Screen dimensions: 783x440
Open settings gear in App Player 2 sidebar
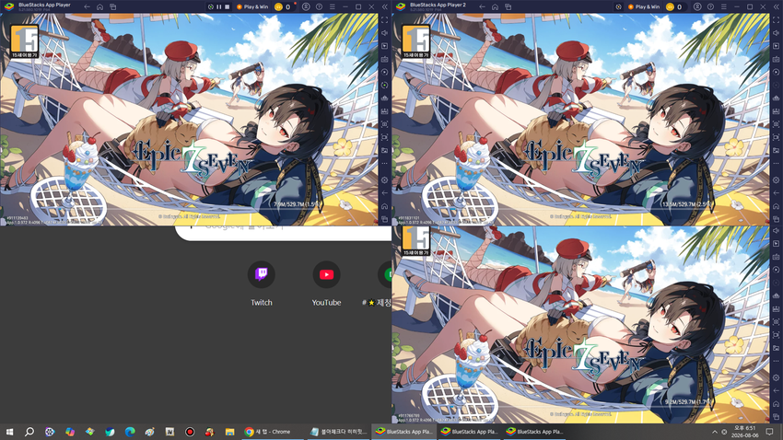(x=776, y=180)
